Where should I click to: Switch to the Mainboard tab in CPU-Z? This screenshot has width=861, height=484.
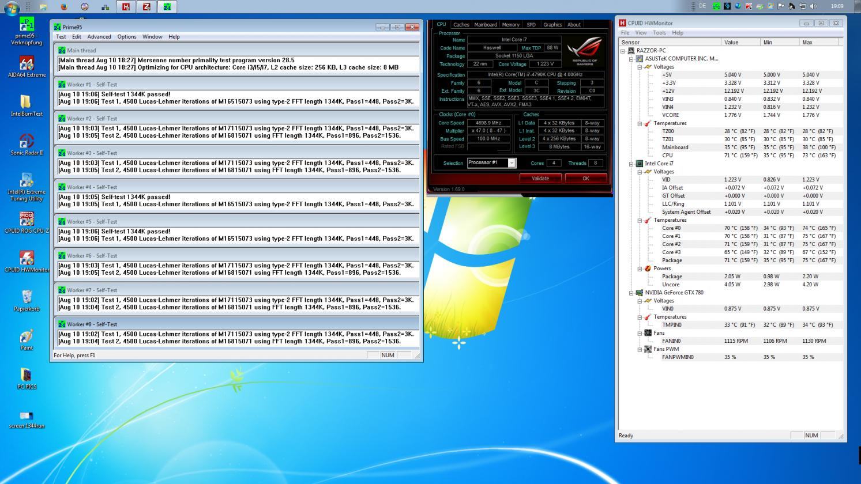(x=485, y=25)
